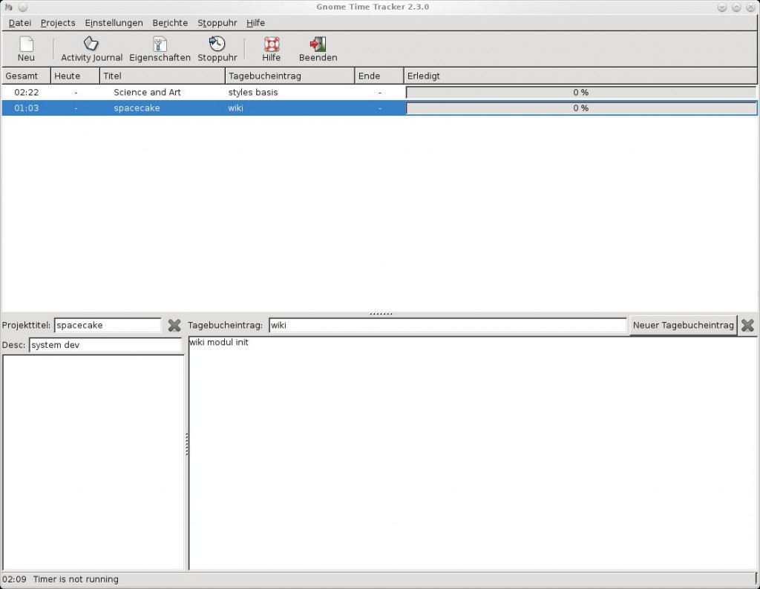
Task: Open the Einstellungen menu
Action: (113, 23)
